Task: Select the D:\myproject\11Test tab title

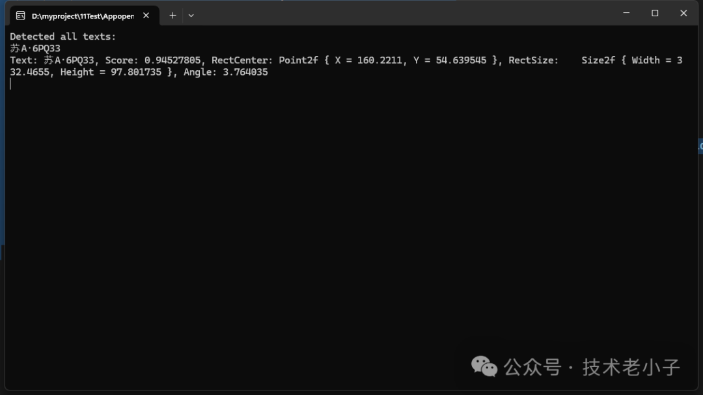Action: point(83,16)
